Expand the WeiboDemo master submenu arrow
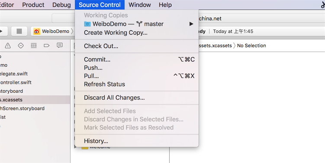The width and height of the screenshot is (325, 163). coord(191,24)
